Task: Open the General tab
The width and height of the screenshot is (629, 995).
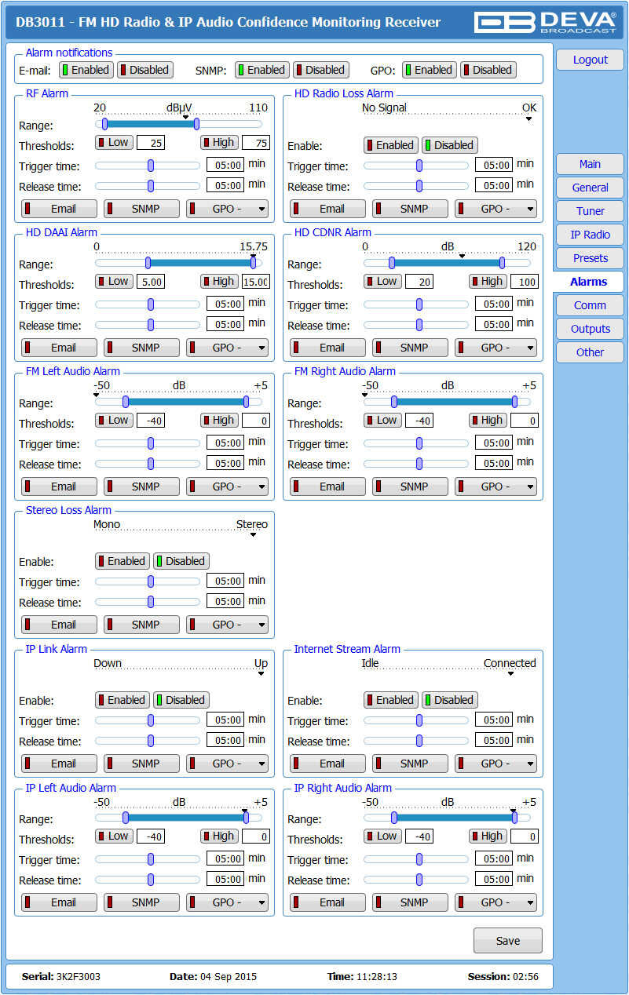Action: (590, 188)
